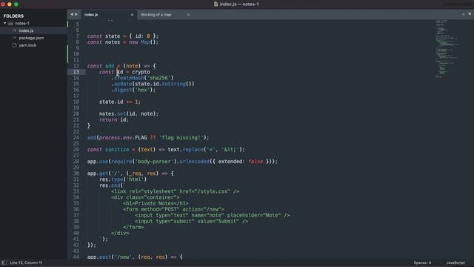Click the 'notes.set(id, note);' line
The width and height of the screenshot is (474, 267).
(129, 113)
